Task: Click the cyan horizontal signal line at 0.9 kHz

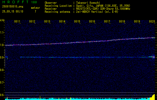Action: (x=85, y=57)
